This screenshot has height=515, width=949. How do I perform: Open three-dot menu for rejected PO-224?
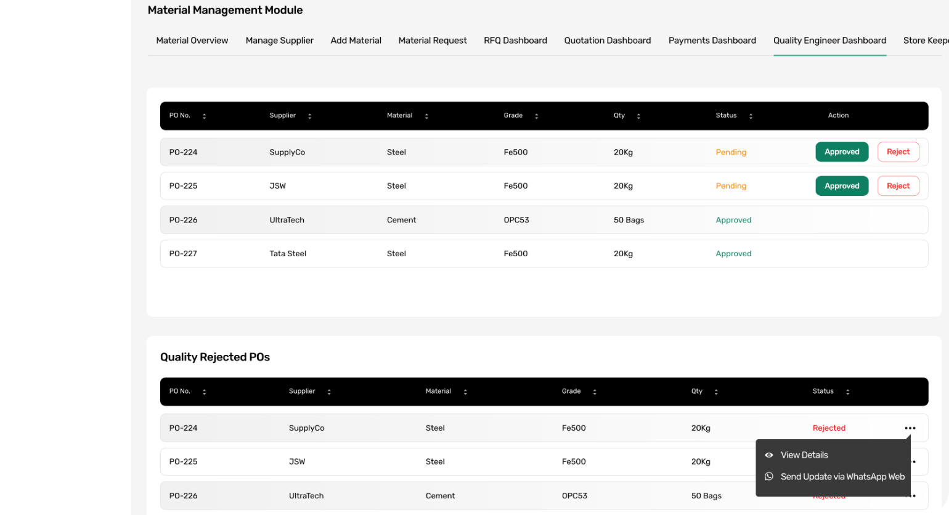coord(910,428)
